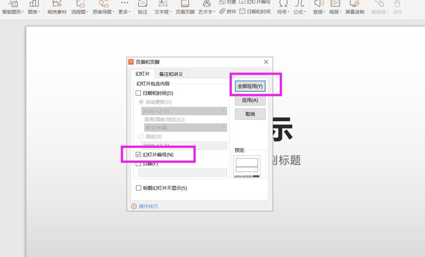This screenshot has width=425, height=257.
Task: Insert a flowchart via 流程图
Action: [x=80, y=7]
